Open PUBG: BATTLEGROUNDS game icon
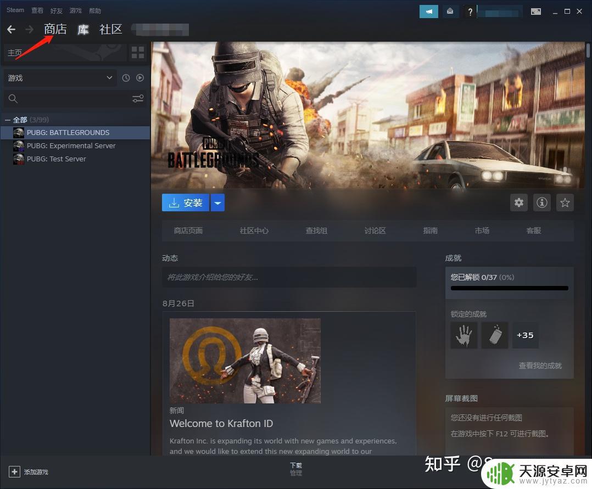This screenshot has height=489, width=592. pyautogui.click(x=19, y=132)
